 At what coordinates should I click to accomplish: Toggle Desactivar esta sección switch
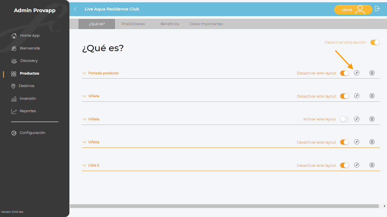375,42
